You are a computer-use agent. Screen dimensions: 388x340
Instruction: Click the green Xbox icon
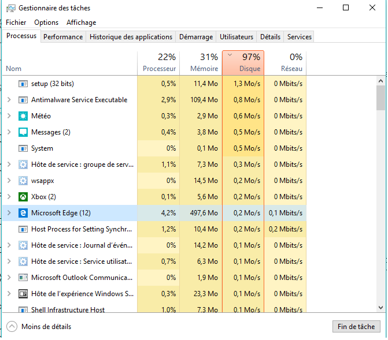[x=23, y=197]
